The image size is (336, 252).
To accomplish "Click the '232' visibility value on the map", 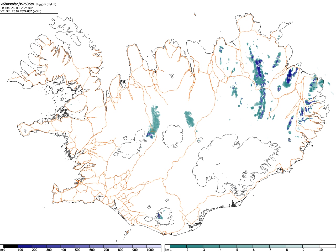I will [279, 89].
